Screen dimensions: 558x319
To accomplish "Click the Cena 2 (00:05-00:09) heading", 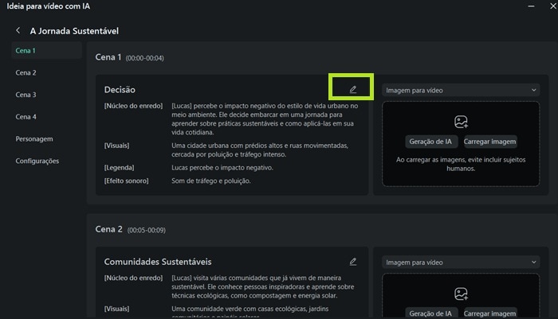I will click(130, 229).
